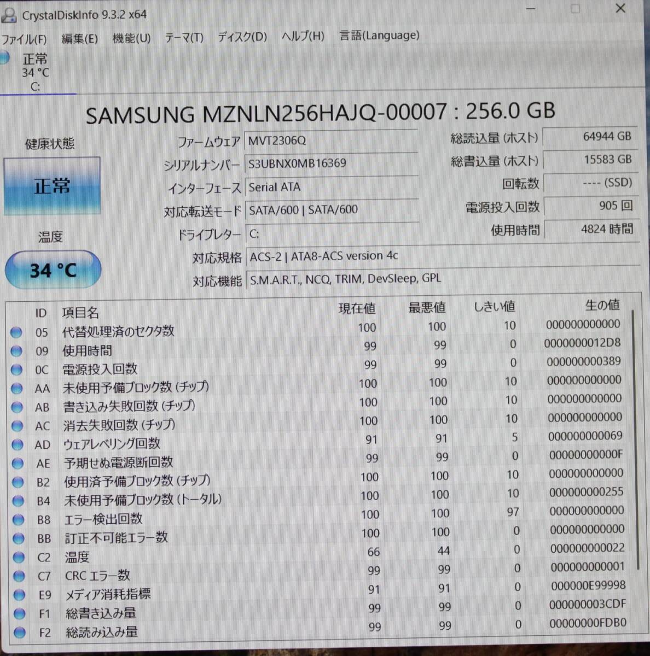Click the indicator beside 予期せぬ電源断回数
Viewport: 650px width, 656px height.
tap(17, 464)
